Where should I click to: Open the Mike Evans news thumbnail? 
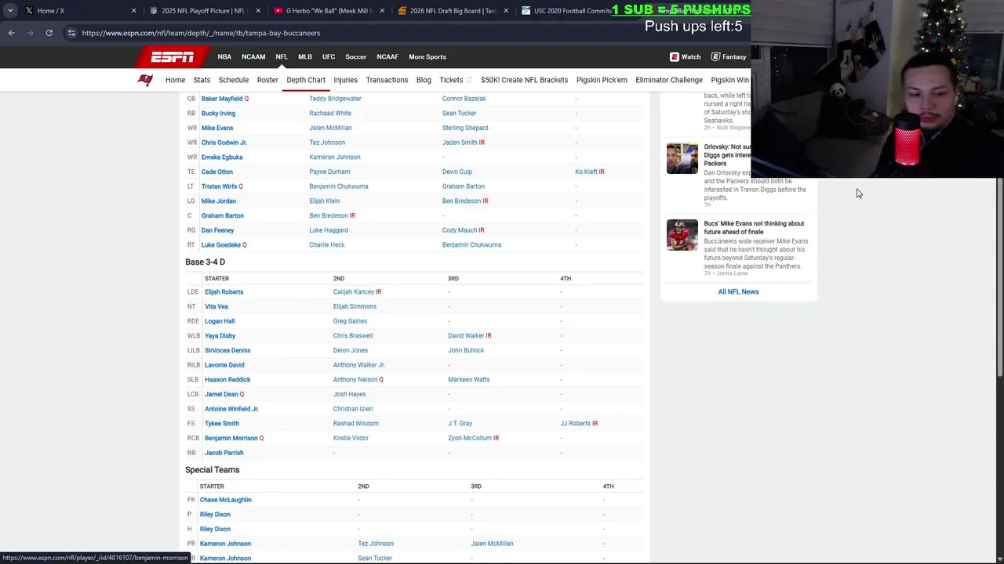(682, 235)
